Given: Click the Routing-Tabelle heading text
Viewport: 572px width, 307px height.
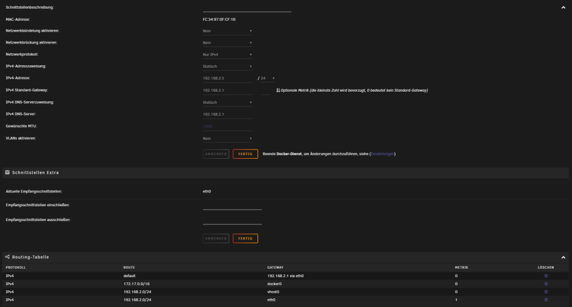Looking at the screenshot, I should [x=31, y=257].
